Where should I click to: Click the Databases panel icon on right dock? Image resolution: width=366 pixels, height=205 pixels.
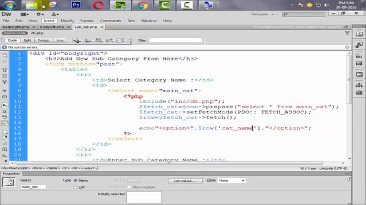359,56
